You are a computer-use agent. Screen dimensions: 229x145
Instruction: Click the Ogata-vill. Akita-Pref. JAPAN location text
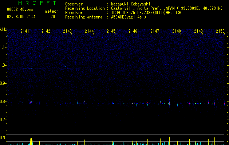pos(167,8)
